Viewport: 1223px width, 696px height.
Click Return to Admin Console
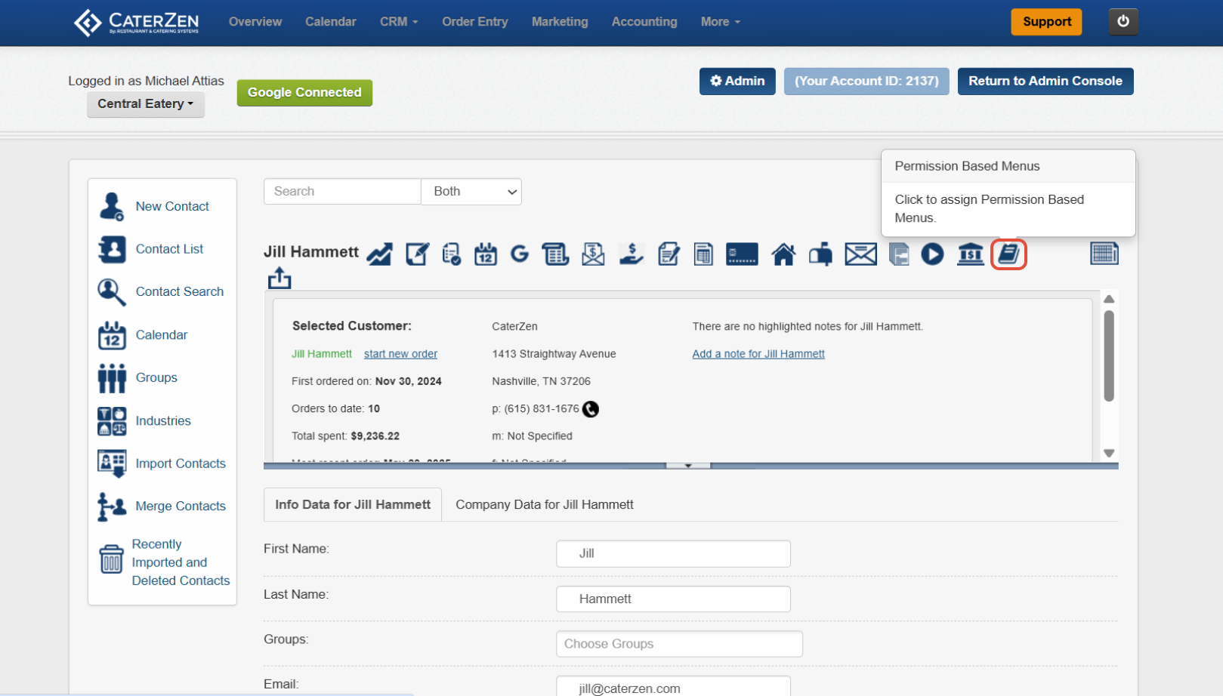[1045, 81]
